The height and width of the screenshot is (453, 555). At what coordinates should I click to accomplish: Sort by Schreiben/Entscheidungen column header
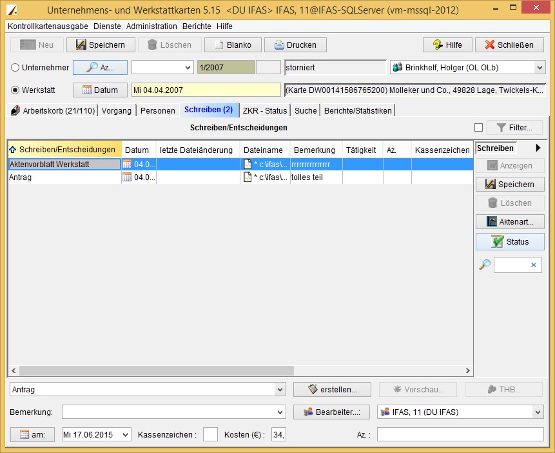tap(64, 150)
